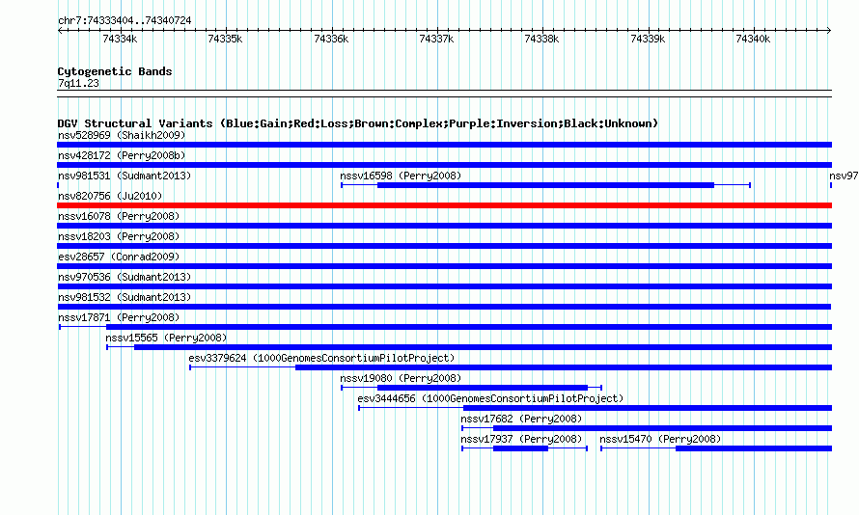Viewport: 859px width, 515px height.
Task: Click the 74336k ruler tick label
Action: [331, 39]
